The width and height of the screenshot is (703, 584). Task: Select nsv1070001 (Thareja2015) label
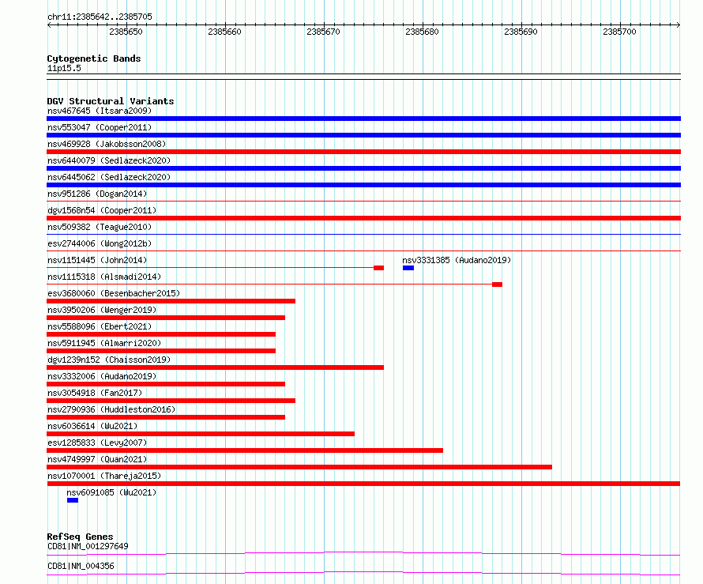104,476
